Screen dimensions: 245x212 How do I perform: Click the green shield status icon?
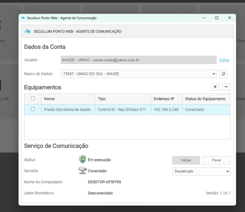pyautogui.click(x=82, y=160)
